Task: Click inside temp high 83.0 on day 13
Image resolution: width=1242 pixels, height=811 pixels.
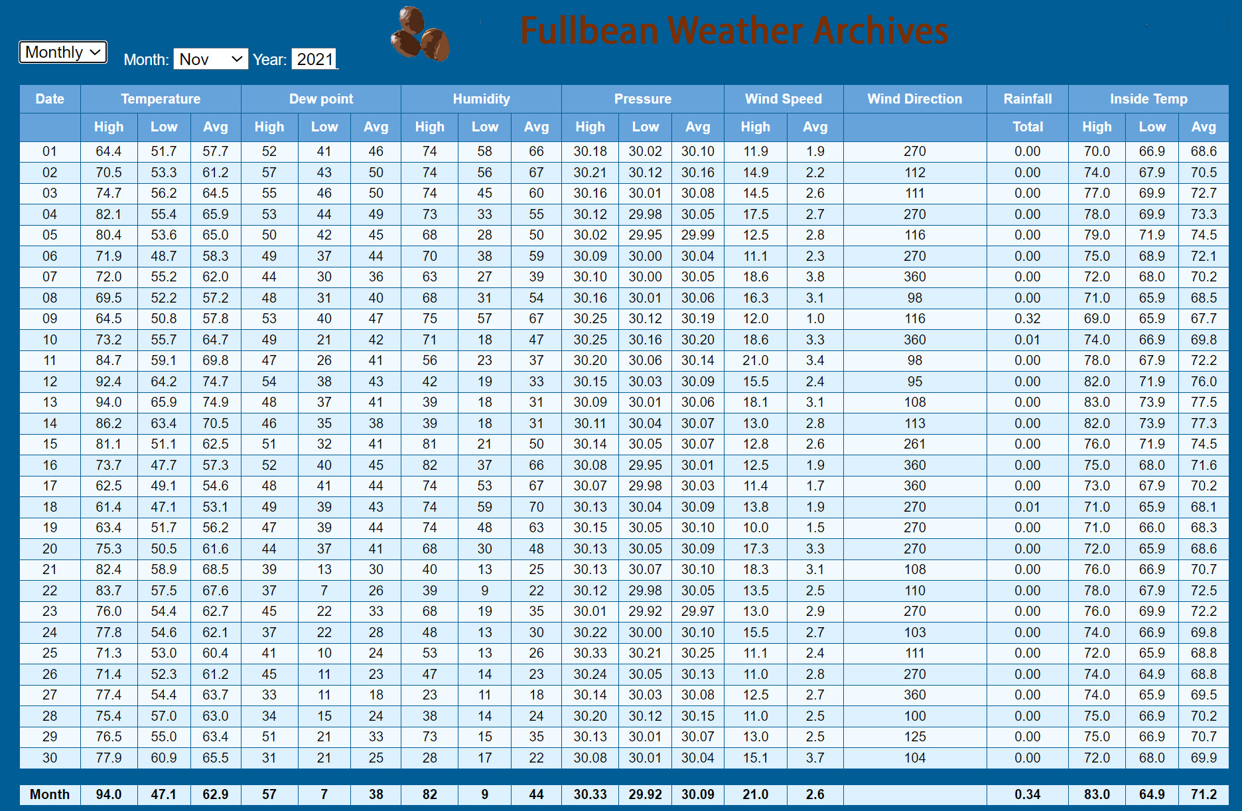Action: click(x=1097, y=402)
